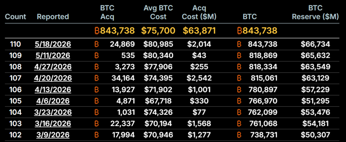Open the 4/6/2026 reported date link

click(x=53, y=101)
